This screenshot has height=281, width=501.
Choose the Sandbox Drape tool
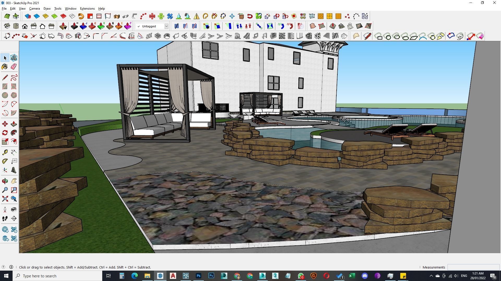click(x=350, y=26)
